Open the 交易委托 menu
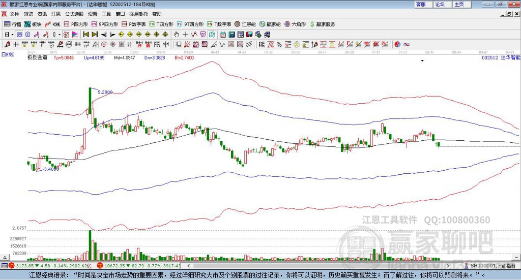The height and width of the screenshot is (280, 521). (138, 14)
